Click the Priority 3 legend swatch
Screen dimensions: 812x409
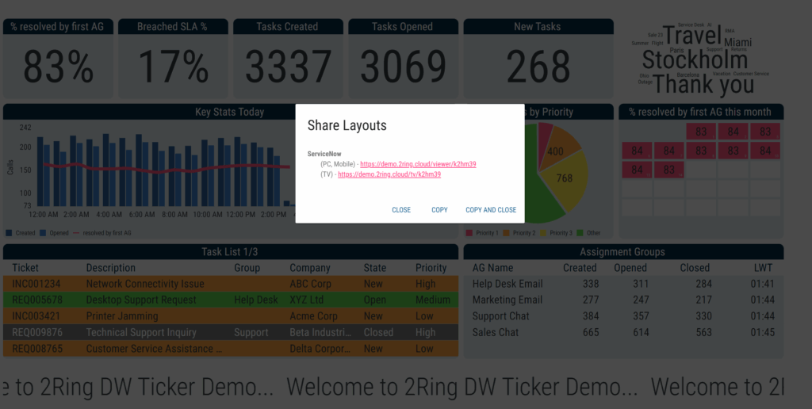pos(543,233)
